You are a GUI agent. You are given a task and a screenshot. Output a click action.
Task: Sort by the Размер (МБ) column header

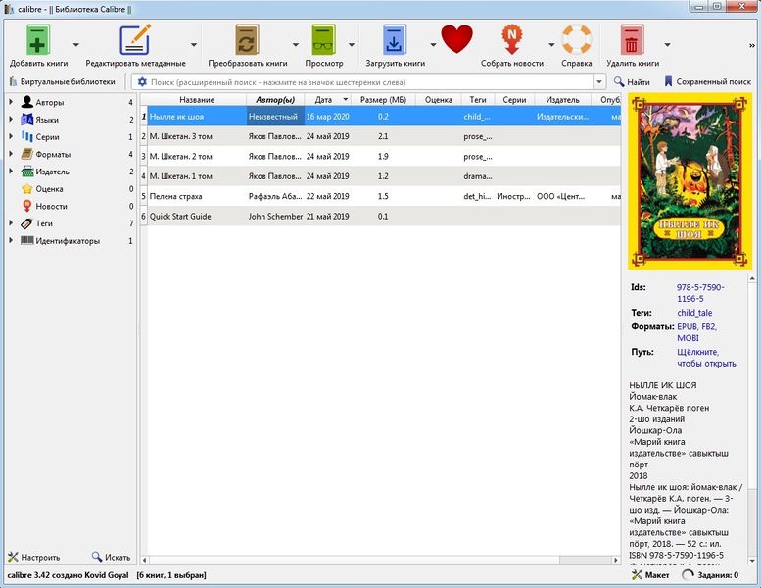pyautogui.click(x=383, y=100)
